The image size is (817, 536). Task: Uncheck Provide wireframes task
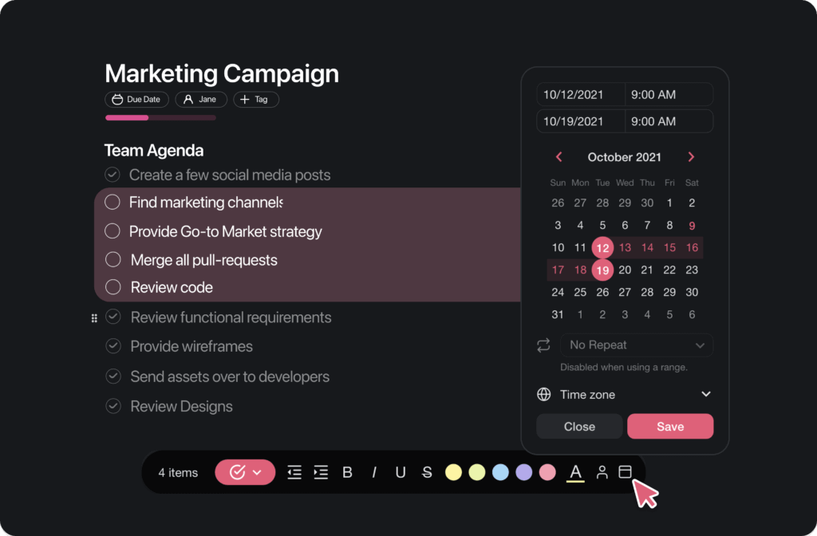pyautogui.click(x=113, y=346)
